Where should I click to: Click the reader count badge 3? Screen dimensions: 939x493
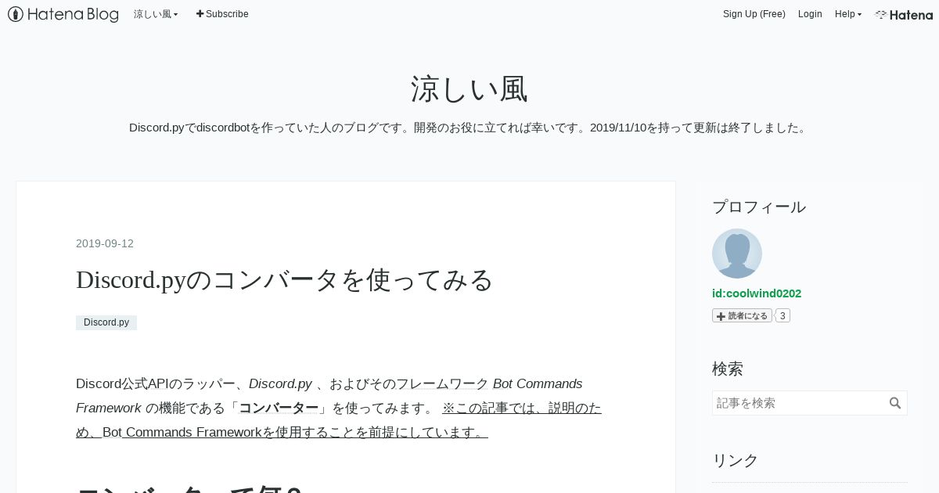point(782,315)
